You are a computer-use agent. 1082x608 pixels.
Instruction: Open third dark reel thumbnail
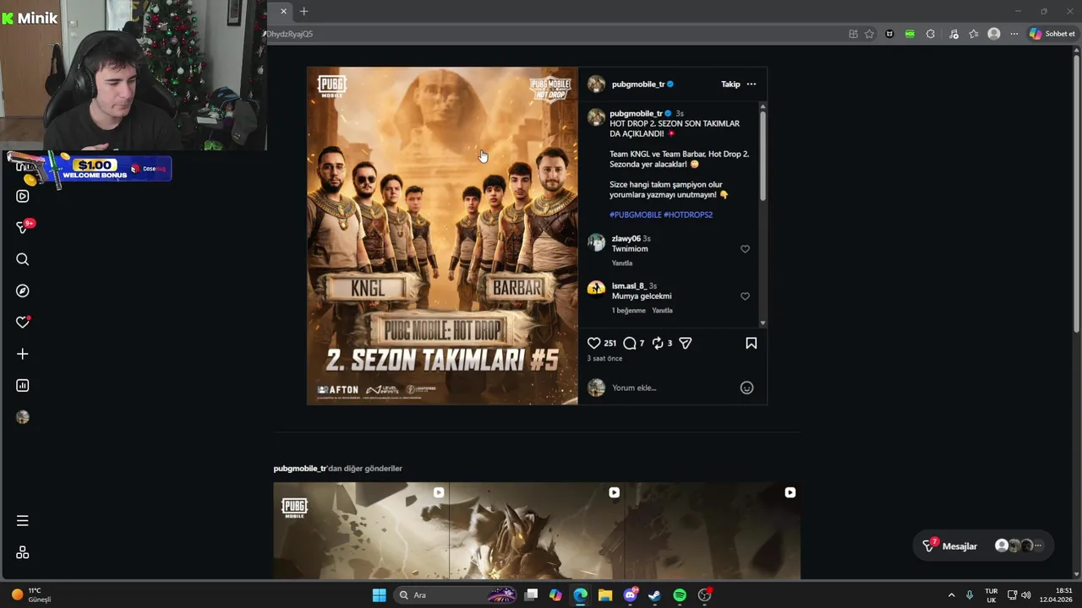(713, 531)
